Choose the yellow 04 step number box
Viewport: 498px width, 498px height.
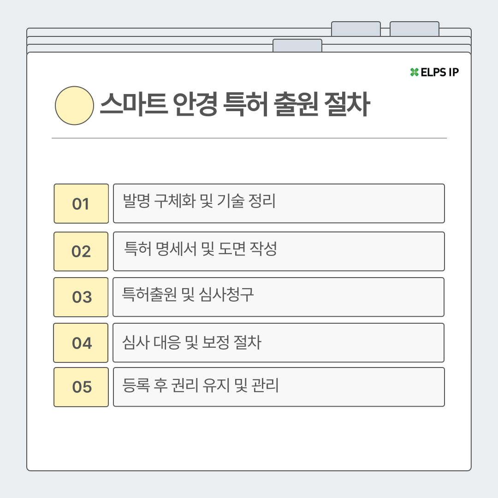click(81, 343)
